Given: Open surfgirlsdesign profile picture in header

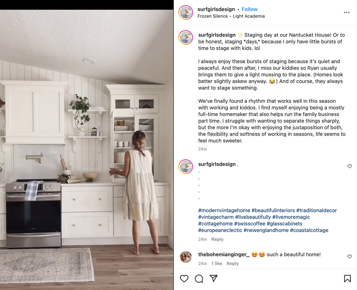Looking at the screenshot, I should pos(186,12).
